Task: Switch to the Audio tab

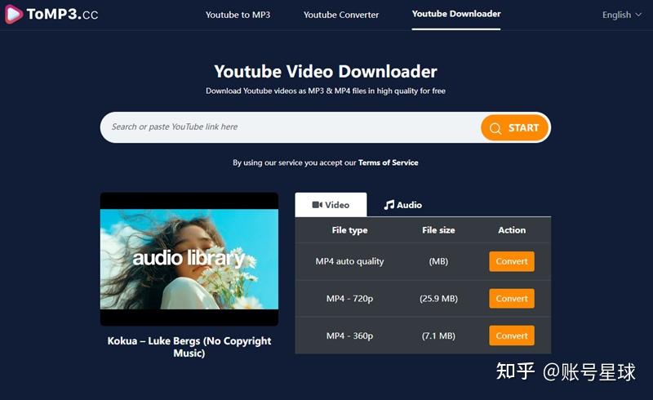Action: click(402, 205)
